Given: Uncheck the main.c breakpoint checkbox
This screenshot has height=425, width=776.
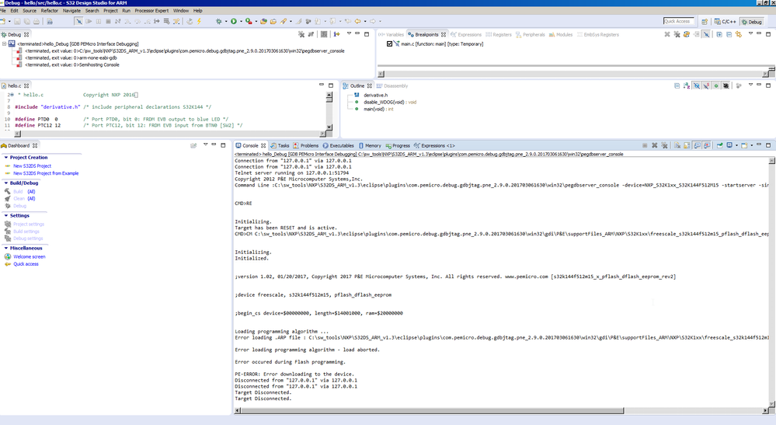Looking at the screenshot, I should pyautogui.click(x=389, y=44).
